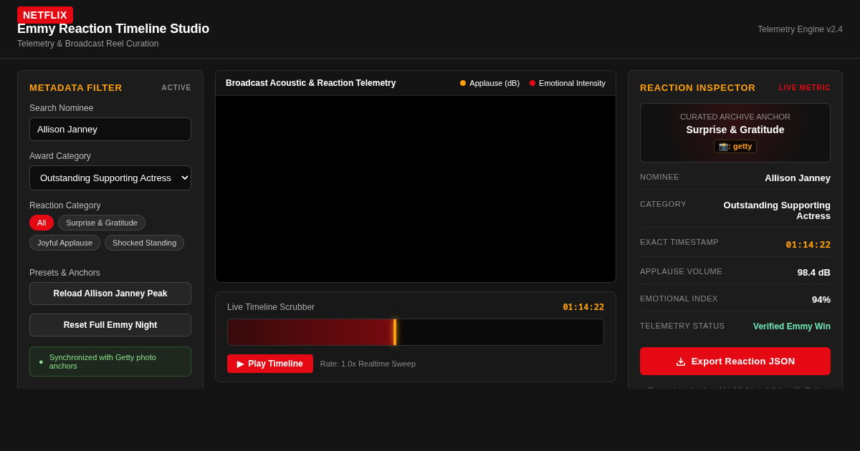860x451 pixels.
Task: Click the Verified Emmy Win status
Action: [792, 326]
